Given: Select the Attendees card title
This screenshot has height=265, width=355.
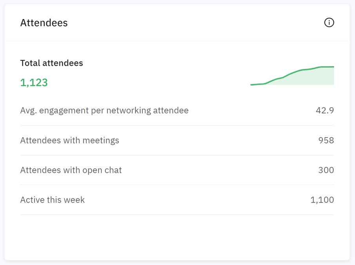Looking at the screenshot, I should point(44,23).
